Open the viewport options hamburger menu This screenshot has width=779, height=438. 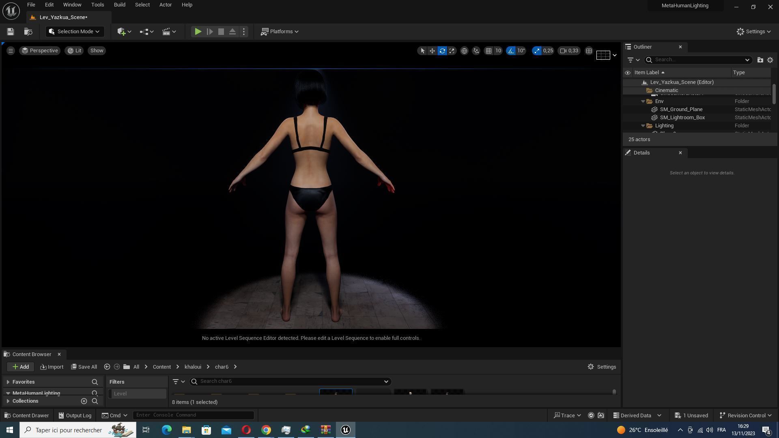point(11,51)
